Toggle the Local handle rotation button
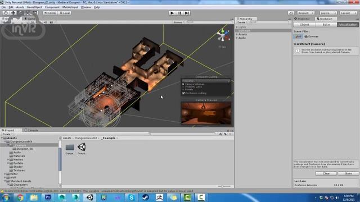This screenshot has width=360, height=202. pyautogui.click(x=65, y=13)
